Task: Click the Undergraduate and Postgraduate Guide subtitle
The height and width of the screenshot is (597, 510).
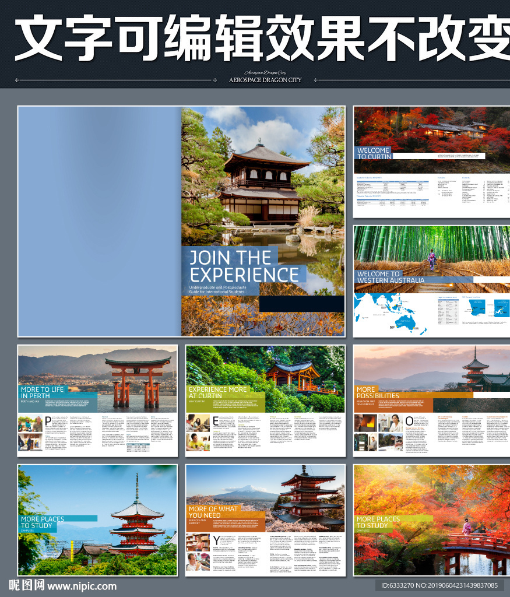Action: [x=218, y=289]
